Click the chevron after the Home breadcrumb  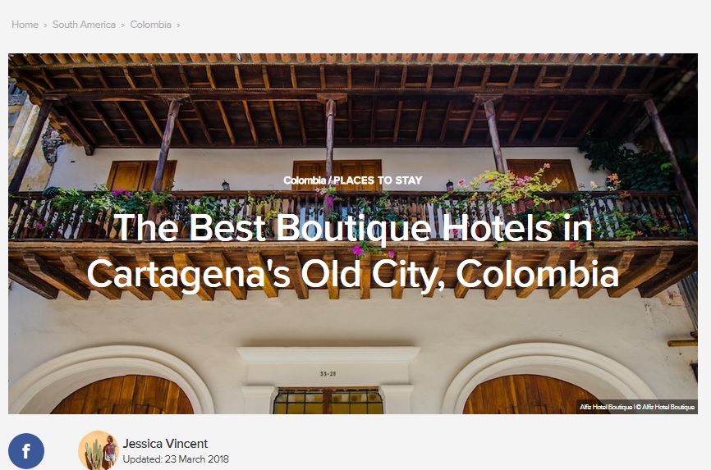click(x=45, y=25)
